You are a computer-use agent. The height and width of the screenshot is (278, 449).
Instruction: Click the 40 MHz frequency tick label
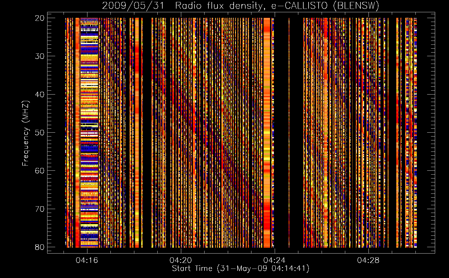click(40, 95)
